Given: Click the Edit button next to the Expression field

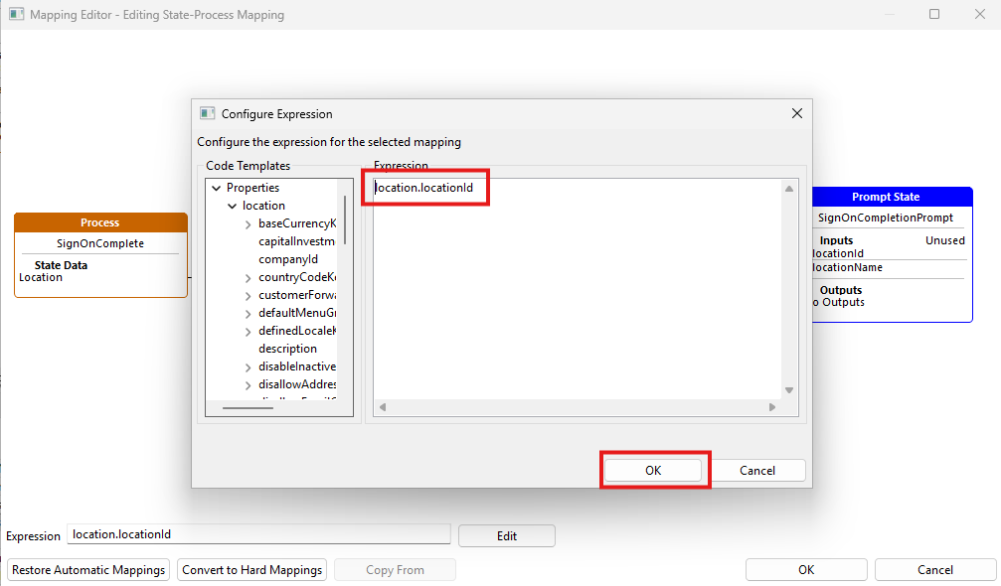Looking at the screenshot, I should click(506, 534).
